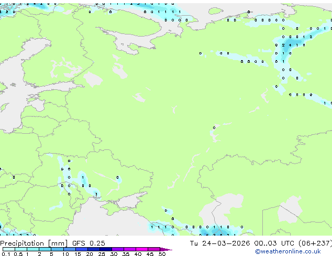
Task: Click the 35–40 mm legend swatch
Action: point(129,249)
